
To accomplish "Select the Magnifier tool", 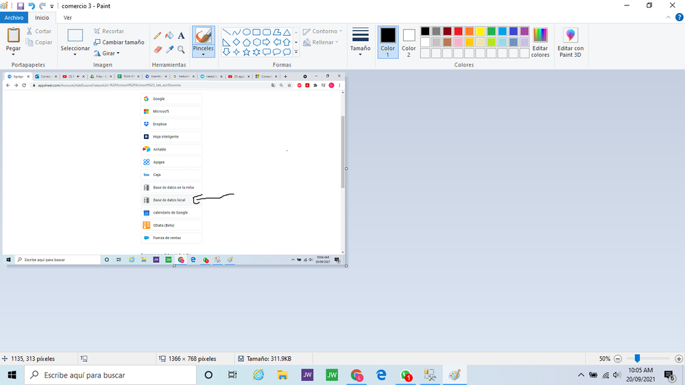I will (x=181, y=49).
